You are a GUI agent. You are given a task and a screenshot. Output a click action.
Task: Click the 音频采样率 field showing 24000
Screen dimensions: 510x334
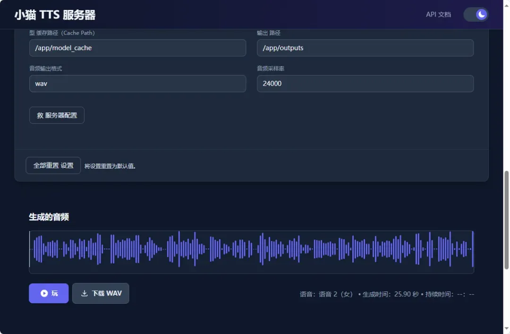(x=365, y=84)
